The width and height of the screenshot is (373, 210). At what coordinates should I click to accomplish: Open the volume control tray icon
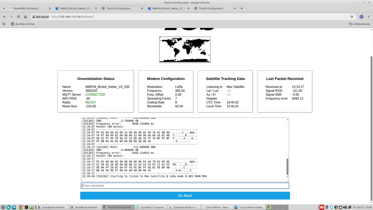345,207
